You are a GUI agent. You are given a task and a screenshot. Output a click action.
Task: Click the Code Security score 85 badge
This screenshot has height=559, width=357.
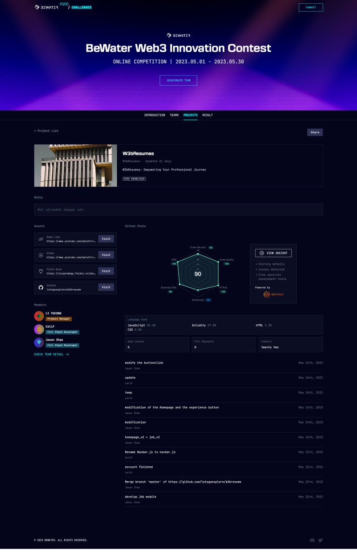[x=211, y=247]
